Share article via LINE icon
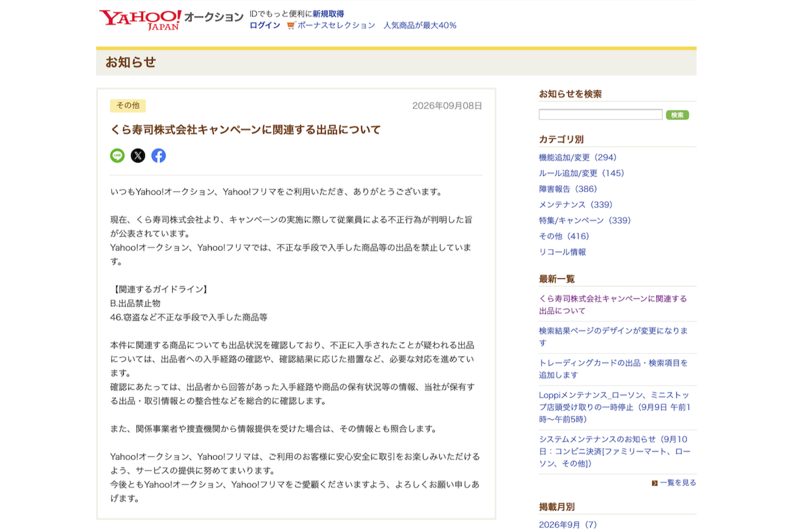The width and height of the screenshot is (794, 529). click(117, 155)
